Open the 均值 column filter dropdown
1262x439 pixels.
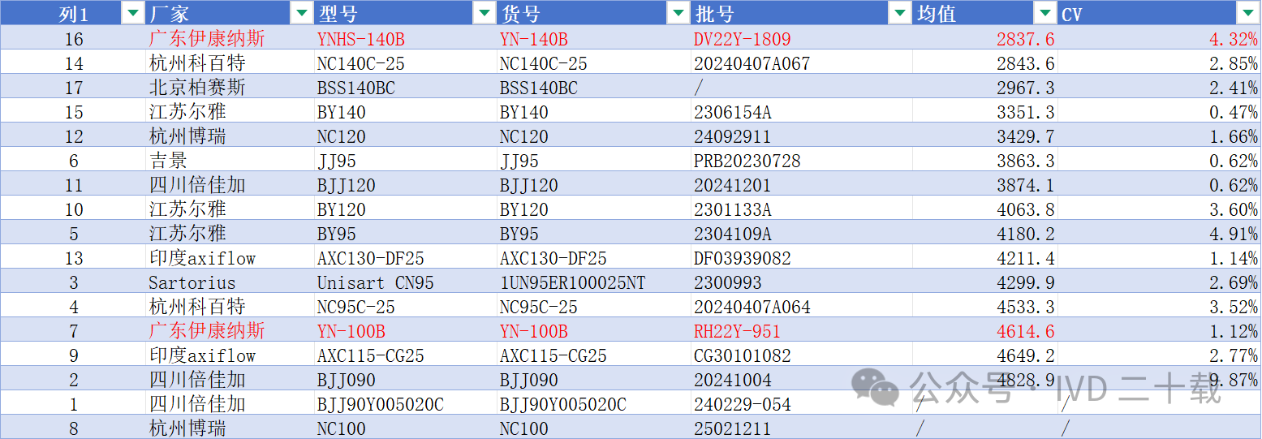(1044, 13)
